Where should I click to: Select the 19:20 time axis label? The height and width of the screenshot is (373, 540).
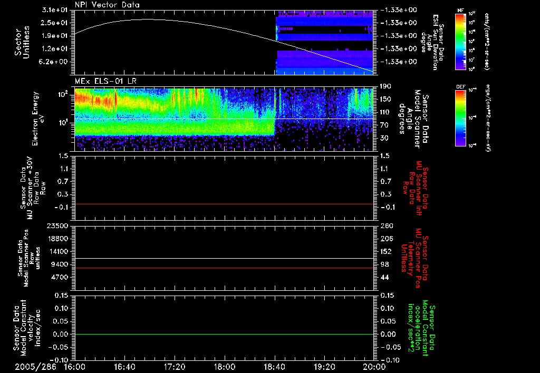pos(324,367)
